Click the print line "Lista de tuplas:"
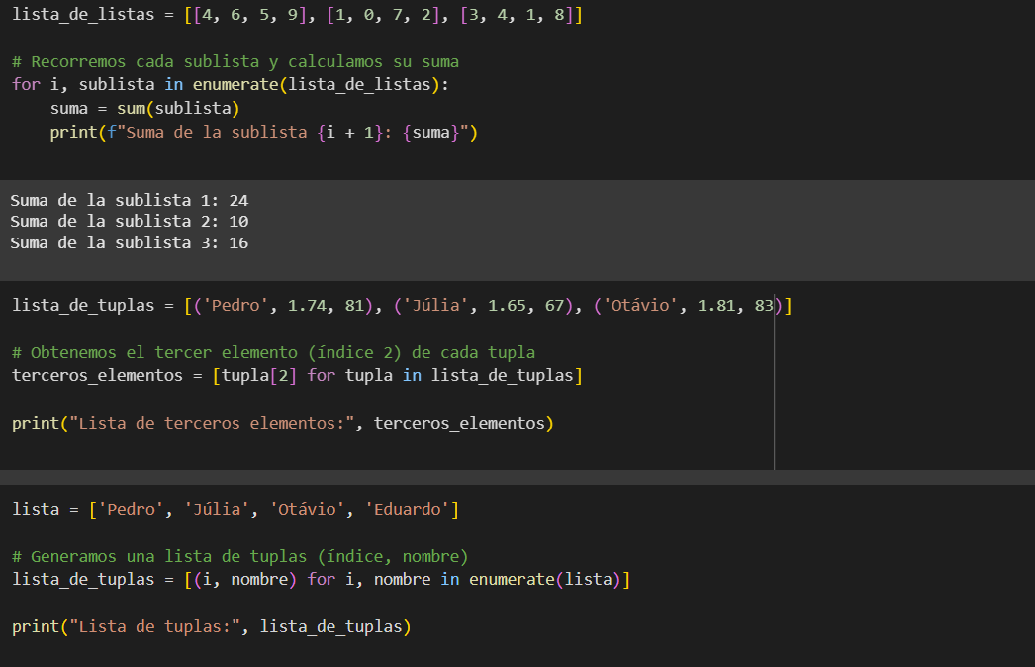This screenshot has height=667, width=1035. coord(211,627)
